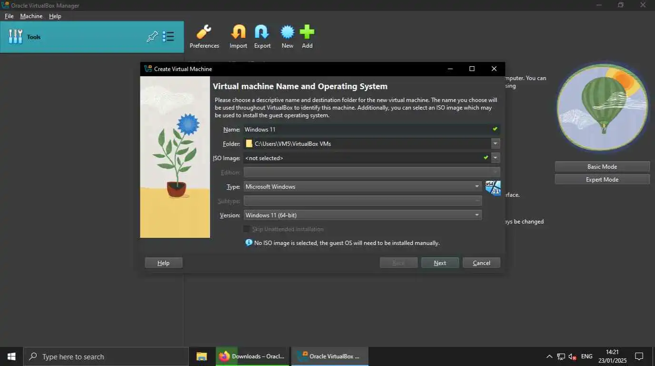Viewport: 655px width, 366px height.
Task: Open the Edition dropdown
Action: click(372, 172)
